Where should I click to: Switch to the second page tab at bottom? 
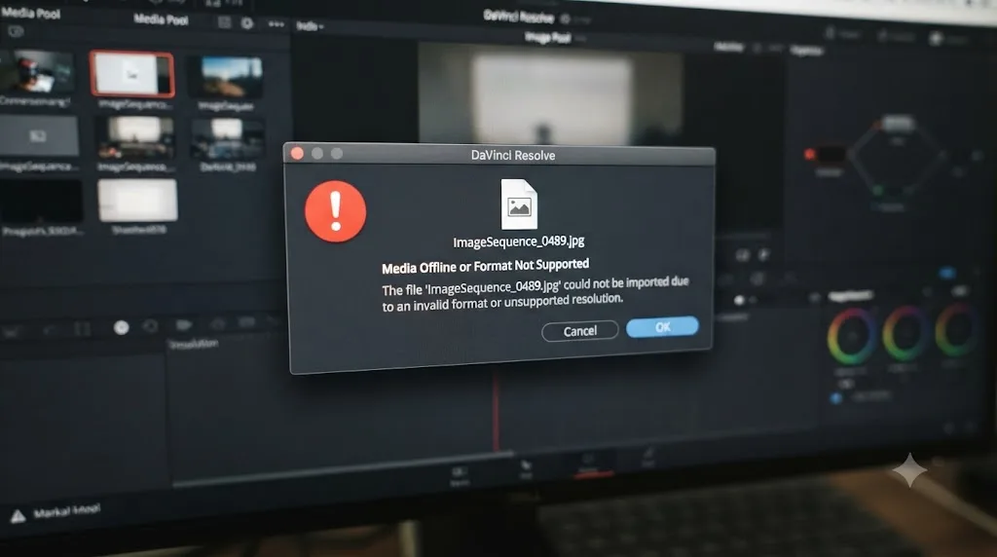tap(526, 469)
